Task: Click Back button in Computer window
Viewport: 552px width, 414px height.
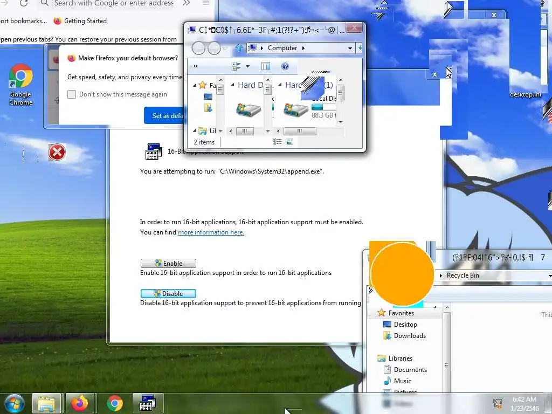Action: [198, 48]
